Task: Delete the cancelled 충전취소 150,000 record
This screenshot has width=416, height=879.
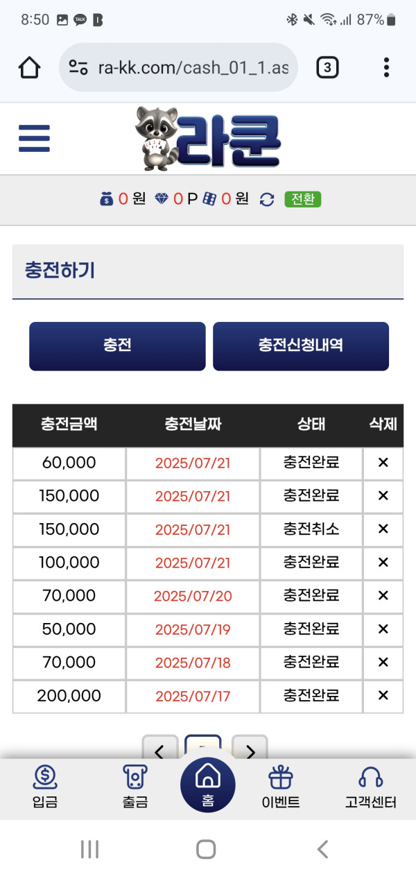Action: pyautogui.click(x=383, y=529)
